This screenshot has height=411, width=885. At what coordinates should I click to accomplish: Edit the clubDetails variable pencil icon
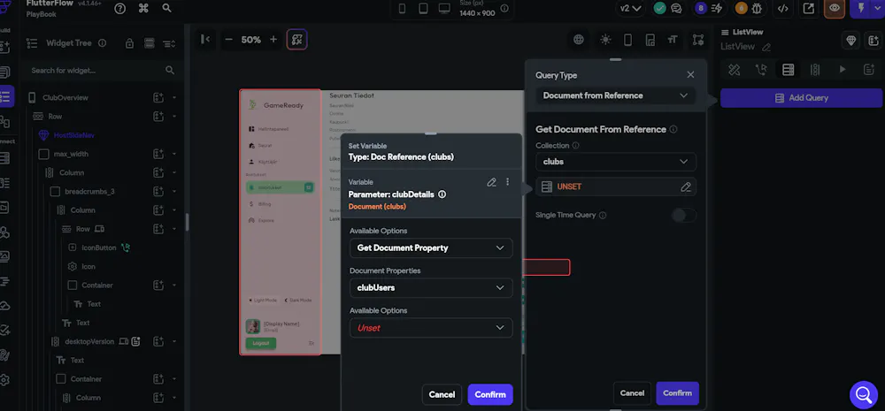click(x=491, y=182)
